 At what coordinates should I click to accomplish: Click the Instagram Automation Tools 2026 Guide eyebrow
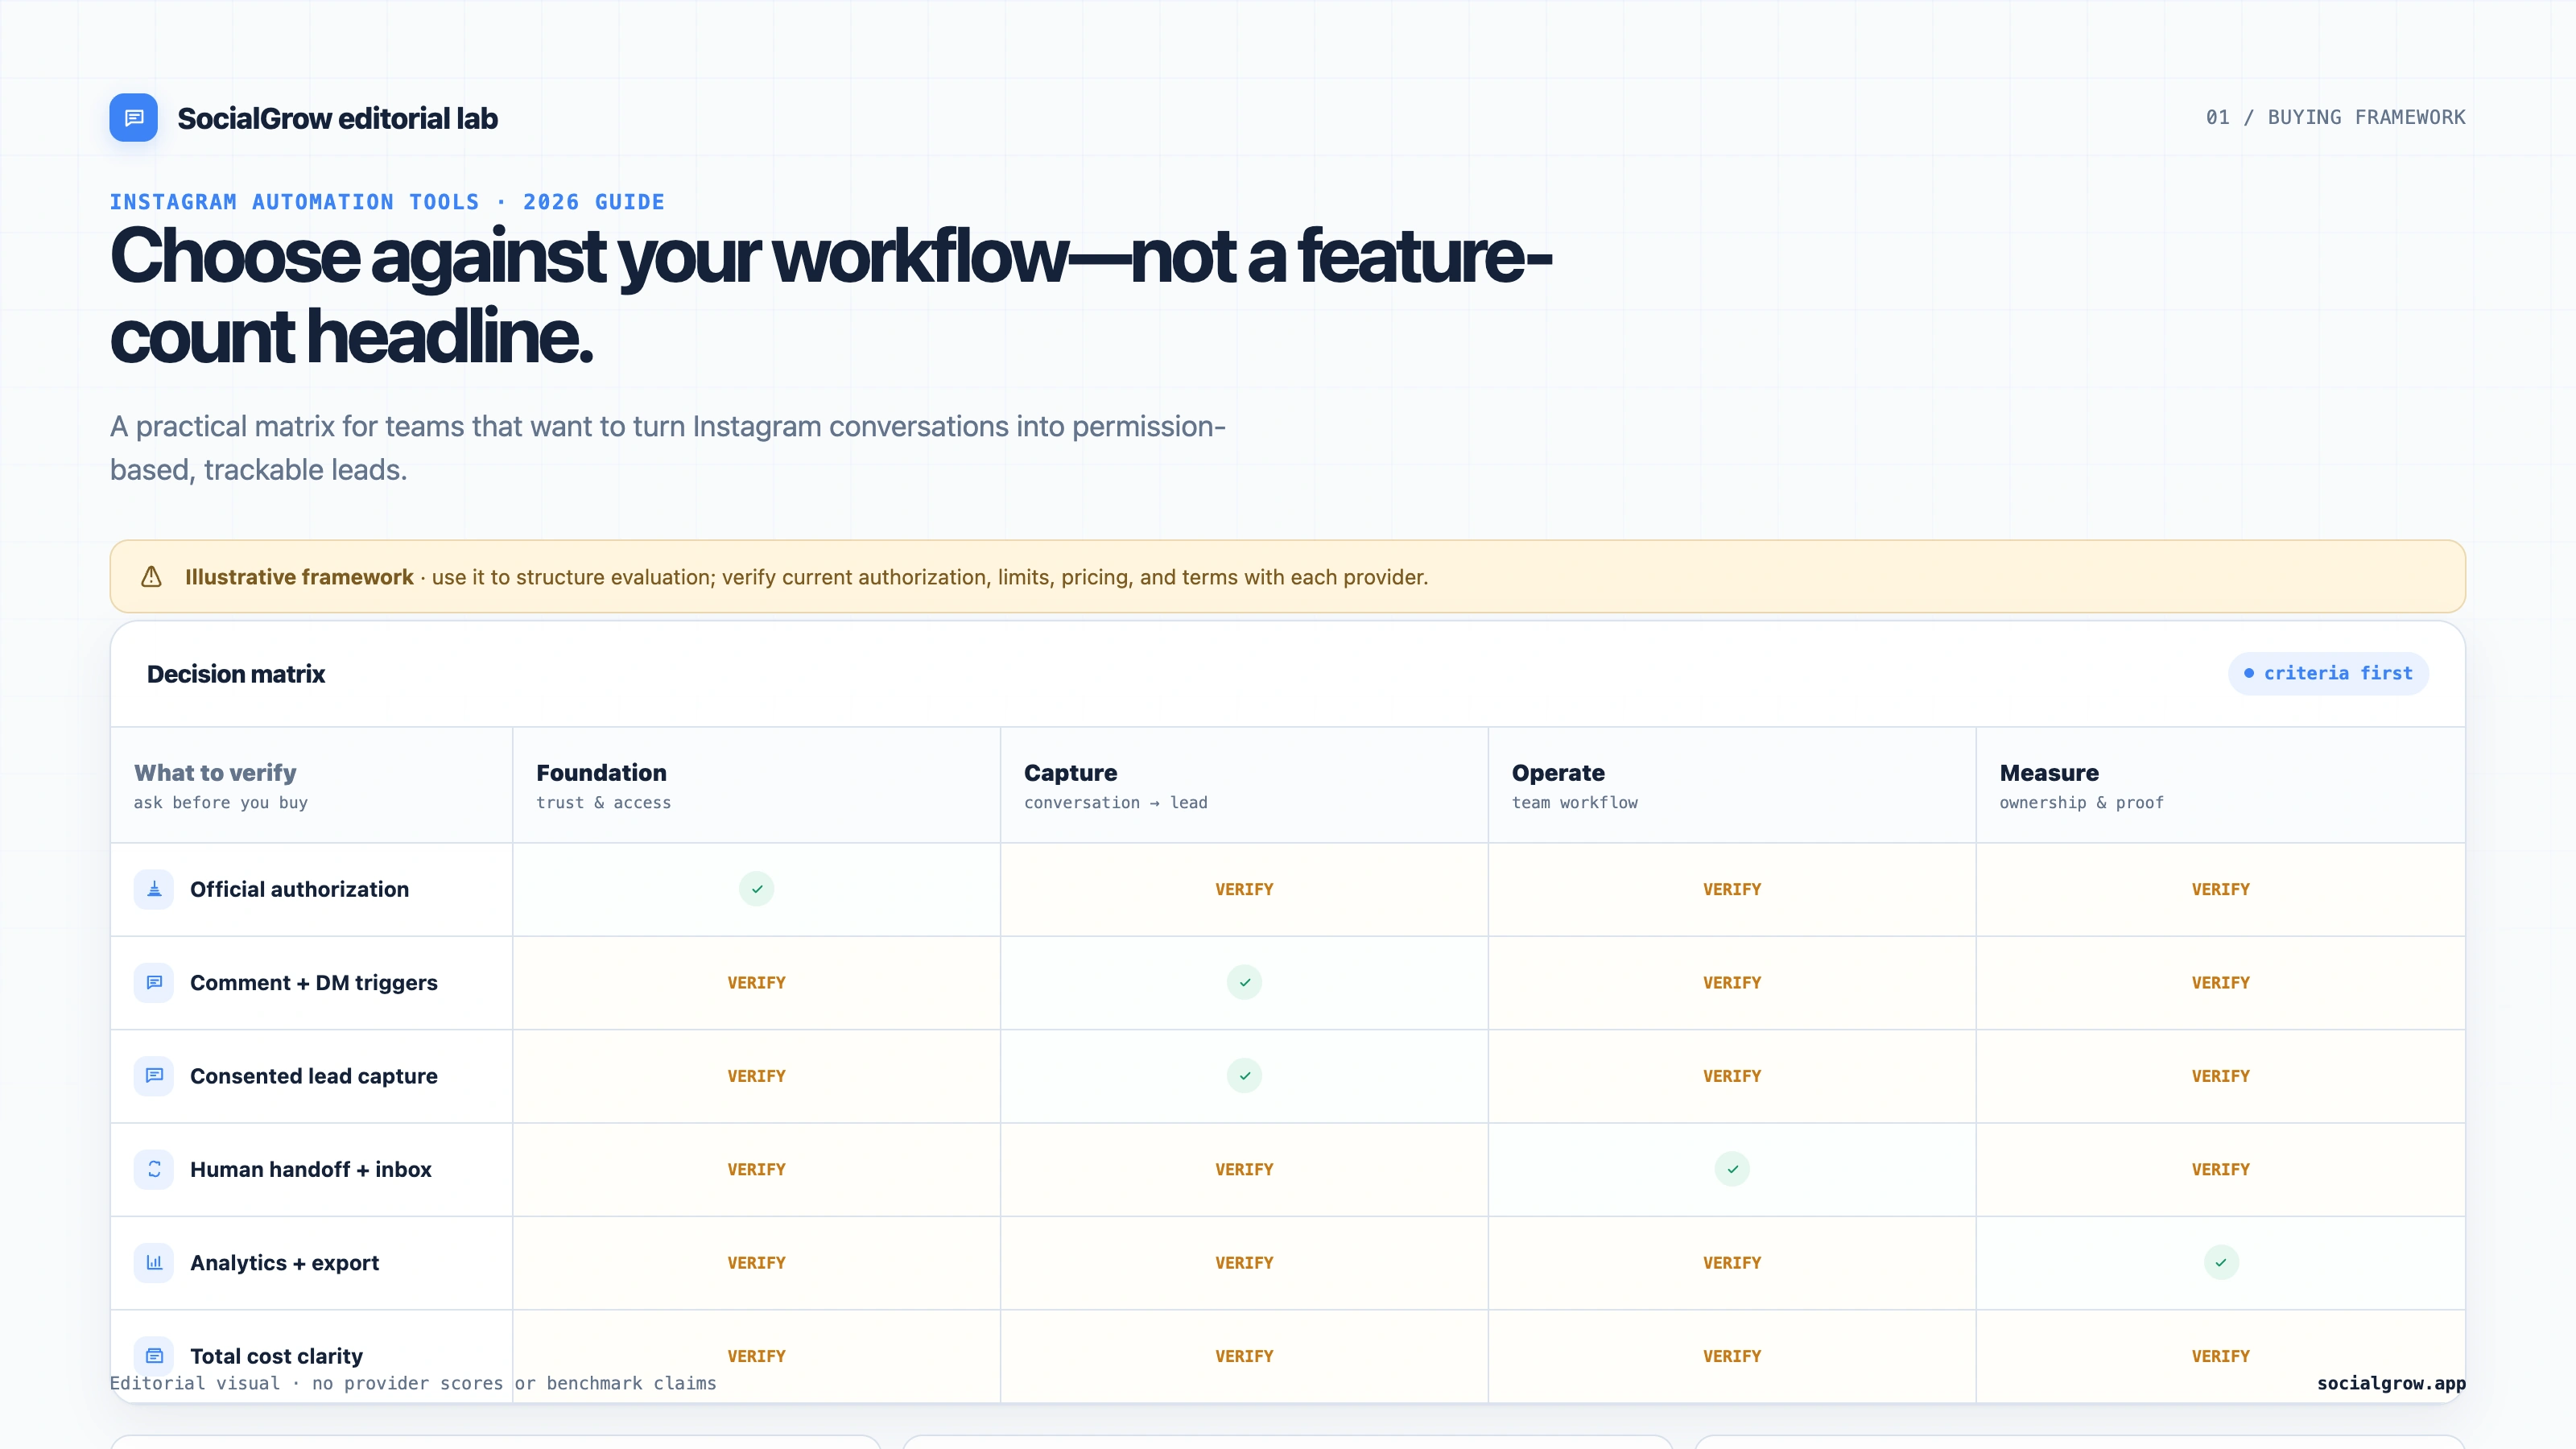pyautogui.click(x=387, y=202)
